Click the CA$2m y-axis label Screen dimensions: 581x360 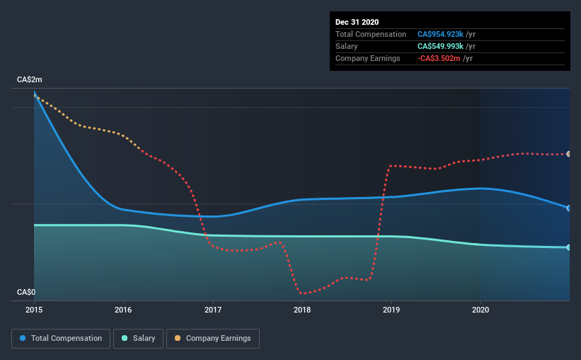coord(30,80)
